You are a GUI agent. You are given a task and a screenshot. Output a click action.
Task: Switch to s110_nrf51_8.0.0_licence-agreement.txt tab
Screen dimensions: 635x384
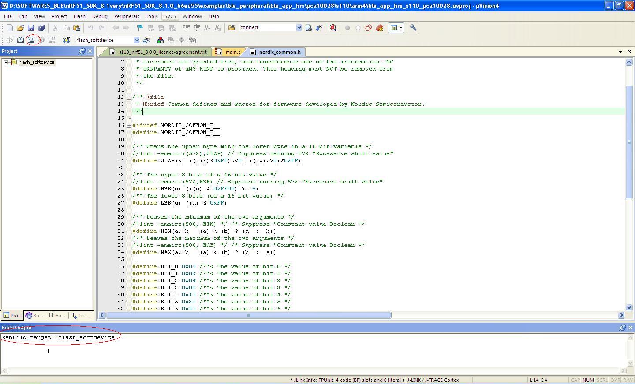[x=158, y=52]
